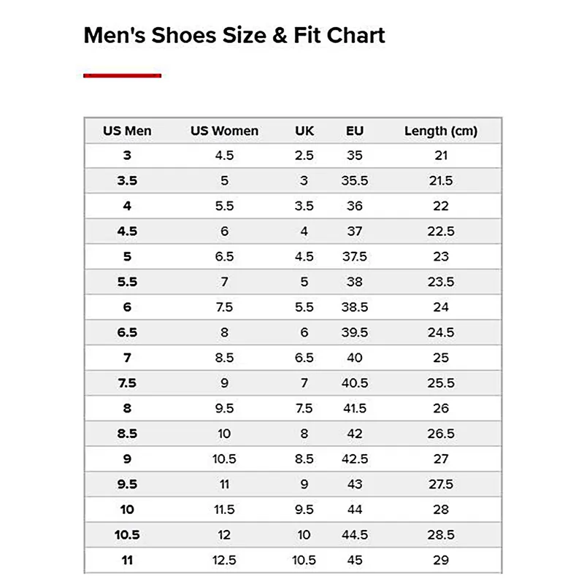
Task: Select the EU size 41.5 cell
Action: tap(355, 409)
